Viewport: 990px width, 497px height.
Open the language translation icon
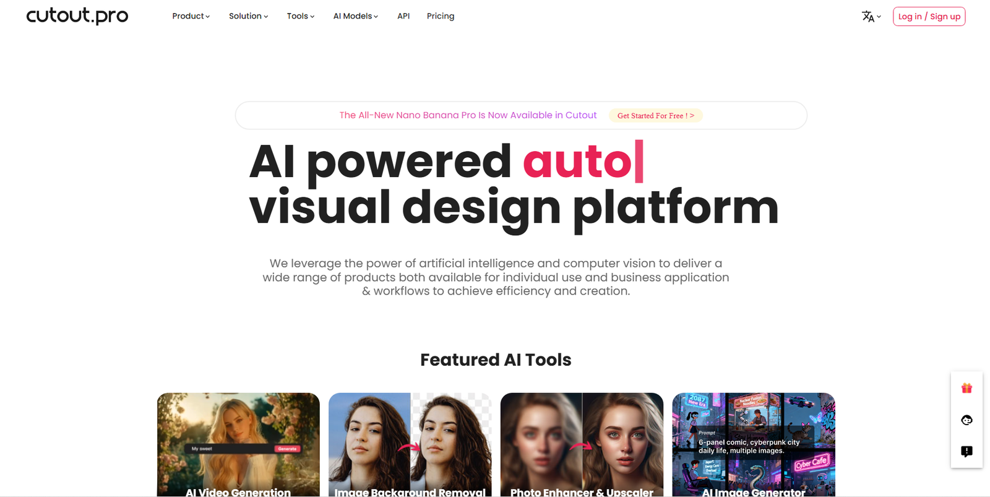click(871, 17)
